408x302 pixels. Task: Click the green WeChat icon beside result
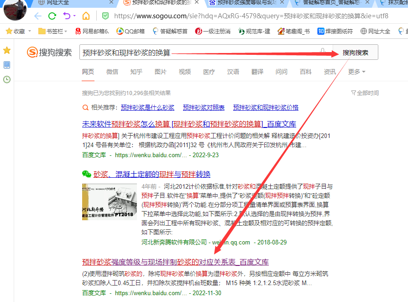click(x=86, y=174)
